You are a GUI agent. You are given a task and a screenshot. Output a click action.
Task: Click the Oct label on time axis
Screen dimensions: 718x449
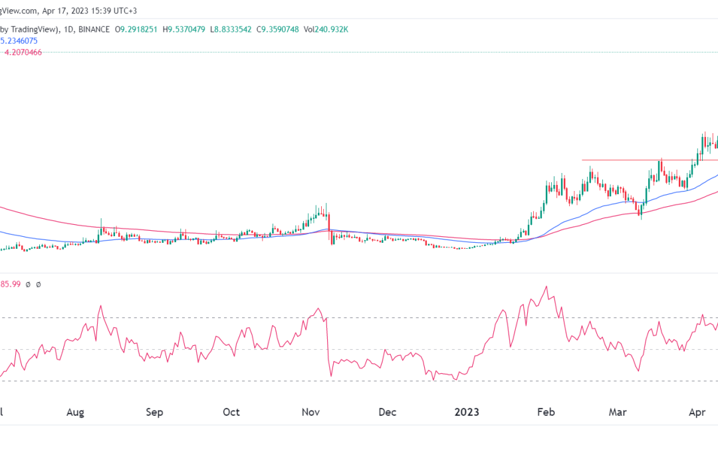[231, 412]
